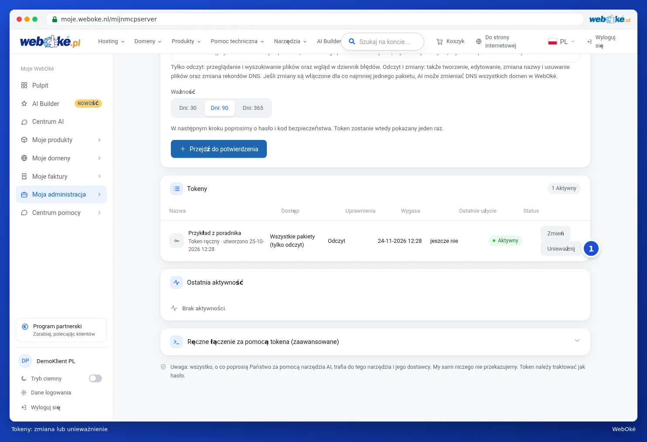This screenshot has width=647, height=442.
Task: Click the Tokeny list icon
Action: (x=177, y=189)
